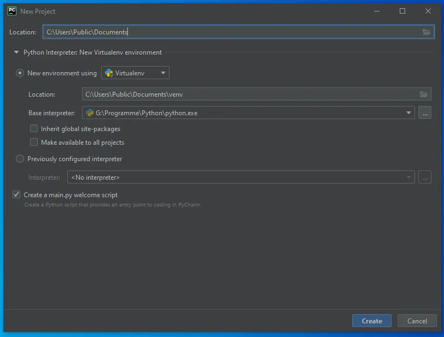The width and height of the screenshot is (444, 337).
Task: Open the folder browser for project Location
Action: pyautogui.click(x=426, y=32)
